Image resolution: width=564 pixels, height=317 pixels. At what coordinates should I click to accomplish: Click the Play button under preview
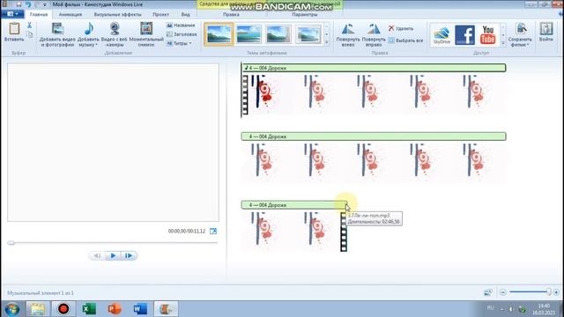113,255
